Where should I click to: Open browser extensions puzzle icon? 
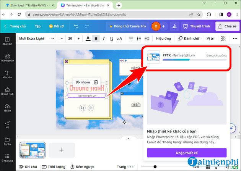209,15
